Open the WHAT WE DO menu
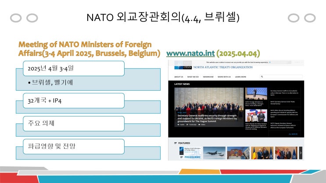Screen dimensions: 326x183 (193, 77)
